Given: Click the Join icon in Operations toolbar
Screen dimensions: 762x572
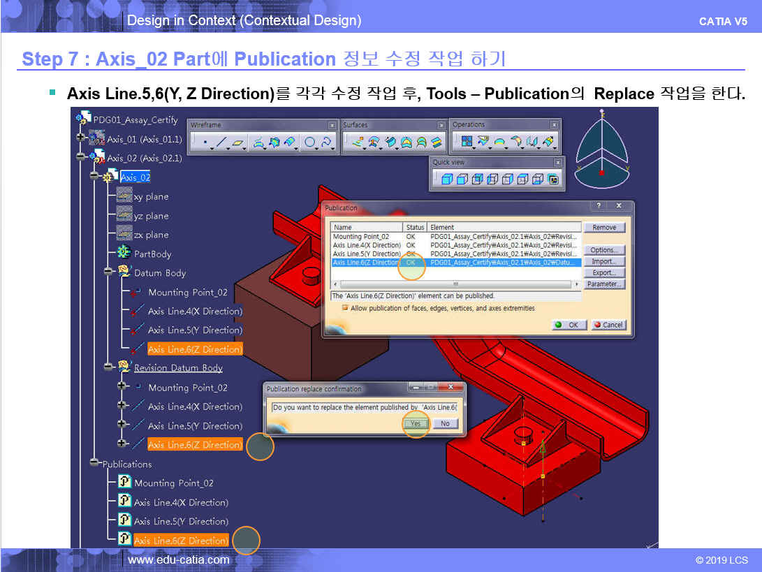Looking at the screenshot, I should click(467, 142).
